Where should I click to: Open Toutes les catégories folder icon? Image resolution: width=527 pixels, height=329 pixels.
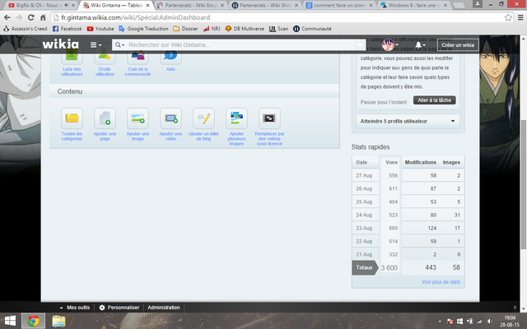[x=72, y=118]
